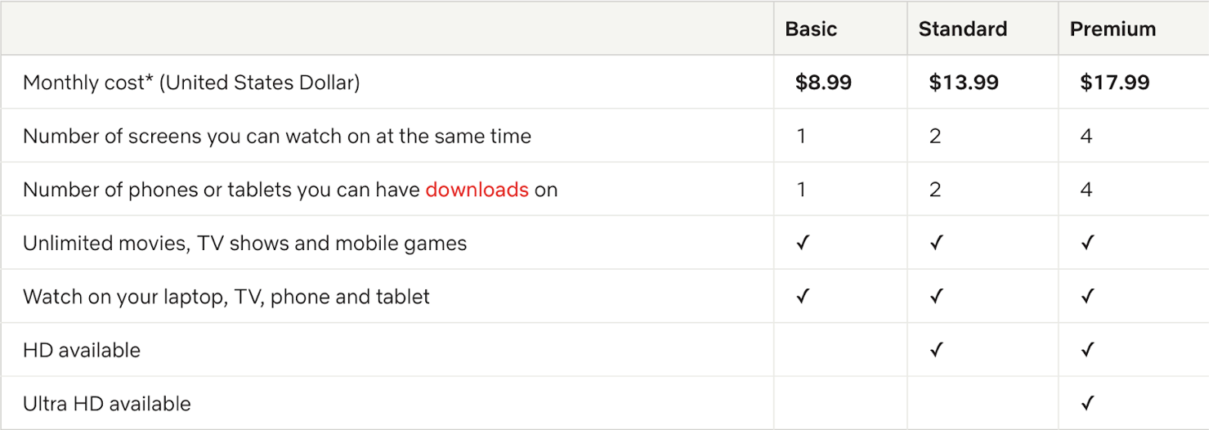Viewport: 1213px width, 430px height.
Task: Click Standard's downloads devices value 2
Action: click(935, 190)
